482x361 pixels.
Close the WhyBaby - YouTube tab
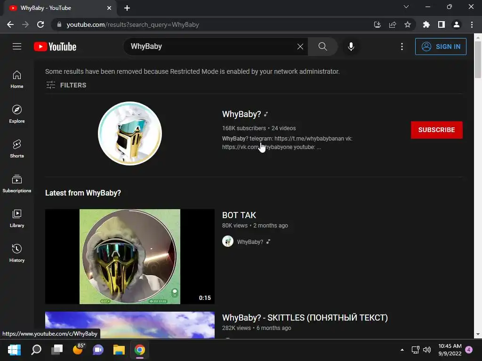[109, 8]
